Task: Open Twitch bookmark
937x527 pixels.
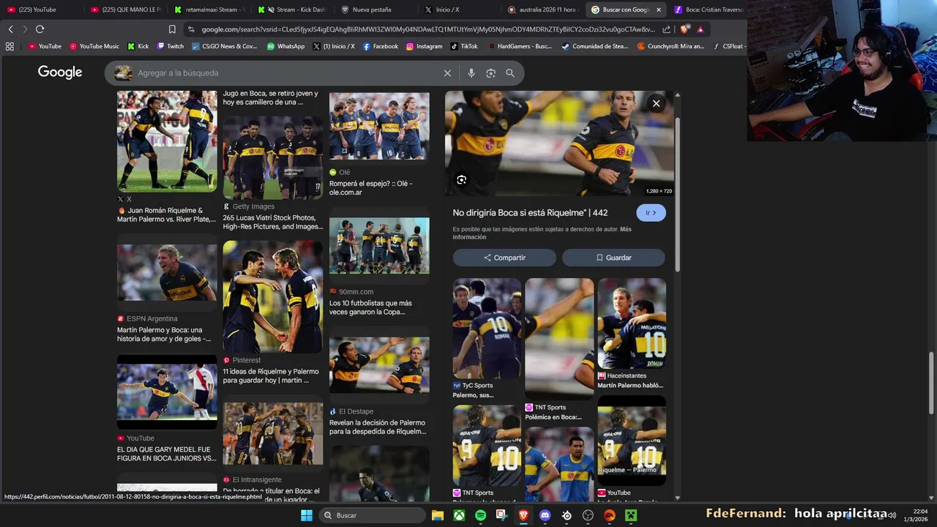Action: [171, 46]
